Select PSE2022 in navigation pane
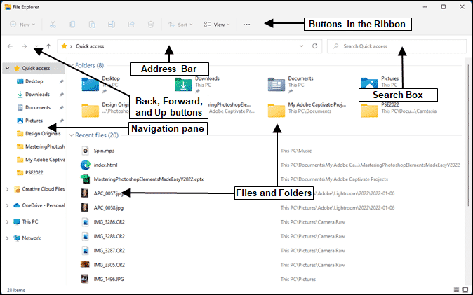 click(34, 172)
